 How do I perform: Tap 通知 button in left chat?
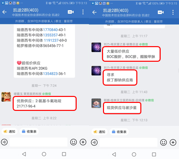coord(9,131)
